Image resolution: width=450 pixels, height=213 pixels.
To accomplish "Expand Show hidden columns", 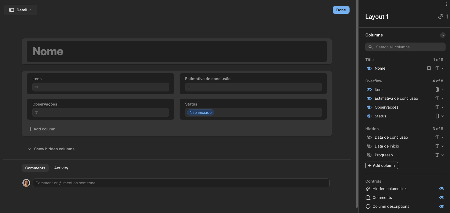I will [51, 149].
